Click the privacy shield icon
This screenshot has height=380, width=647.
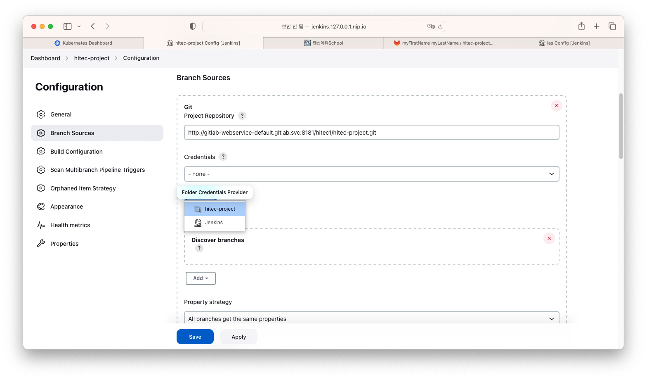pos(192,26)
